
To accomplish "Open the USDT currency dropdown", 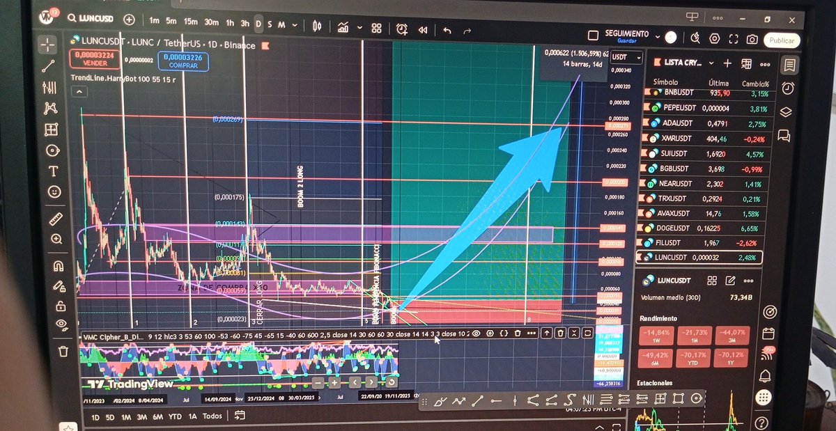I will 626,57.
